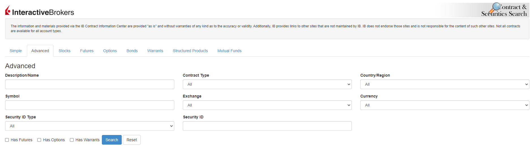Tick the Has Options checkbox
This screenshot has height=146, width=532.
39,140
